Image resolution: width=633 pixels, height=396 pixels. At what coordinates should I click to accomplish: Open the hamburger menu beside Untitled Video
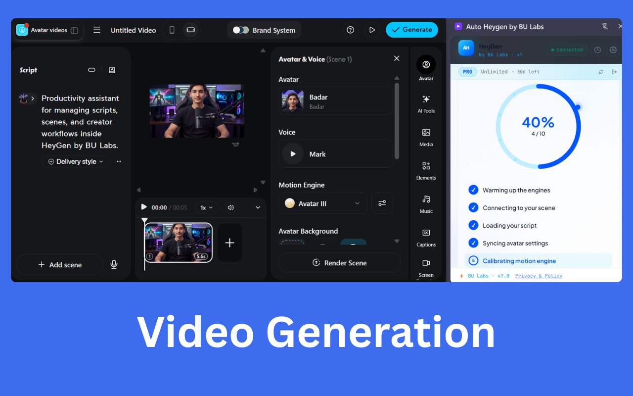tap(97, 30)
